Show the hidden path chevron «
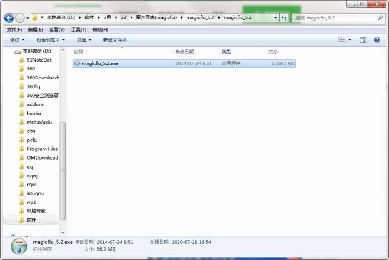This screenshot has height=260, width=389. pos(42,17)
